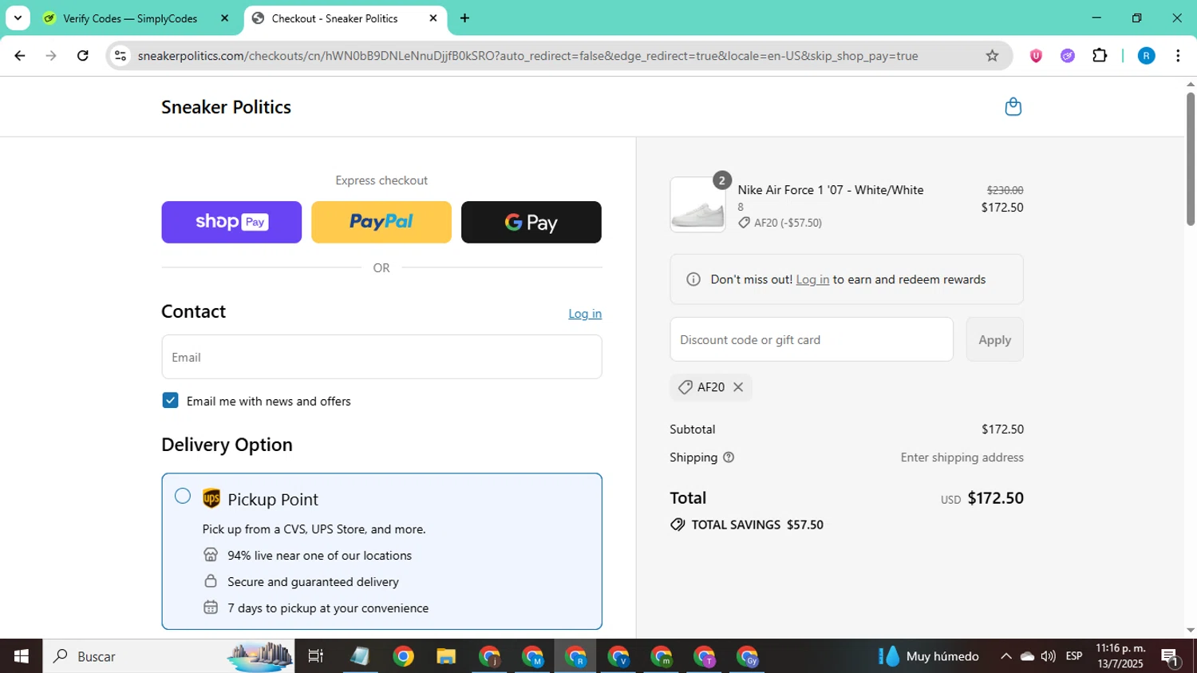Screen dimensions: 1197x673
Task: Pay with PayPal button
Action: point(381,222)
